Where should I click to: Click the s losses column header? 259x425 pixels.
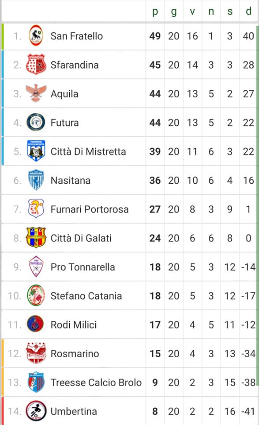coord(230,12)
